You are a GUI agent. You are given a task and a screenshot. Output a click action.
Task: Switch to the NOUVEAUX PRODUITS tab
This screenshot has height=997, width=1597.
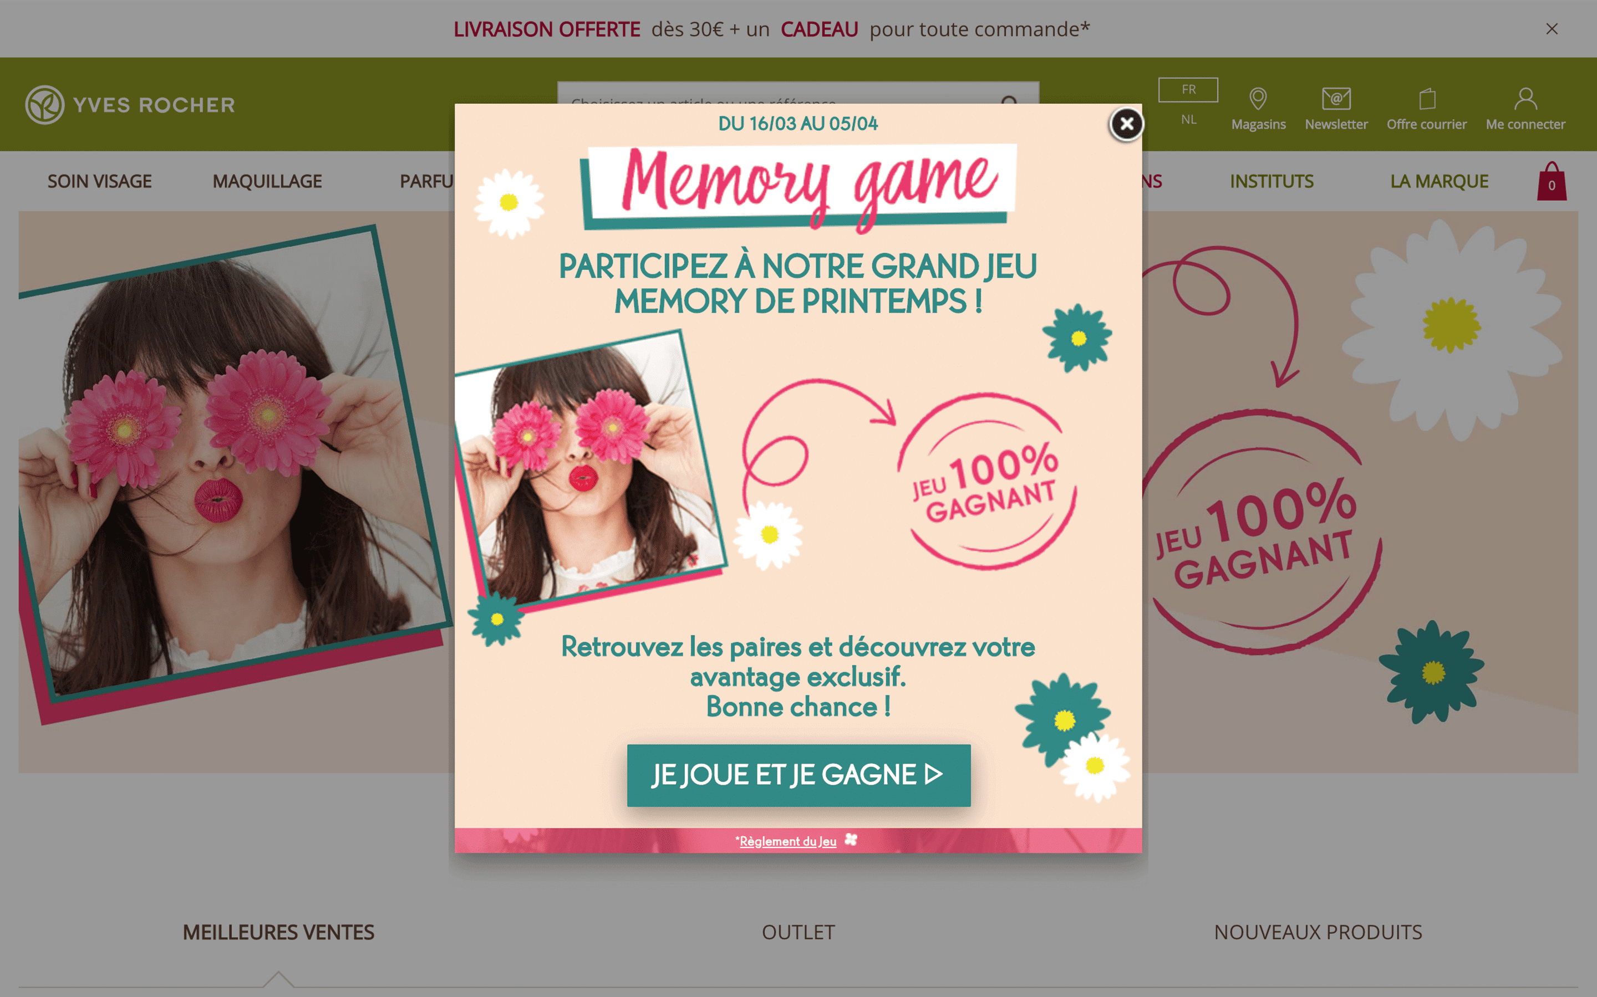pyautogui.click(x=1318, y=932)
